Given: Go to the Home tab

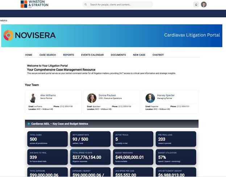Looking at the screenshot, I should (x=29, y=55).
